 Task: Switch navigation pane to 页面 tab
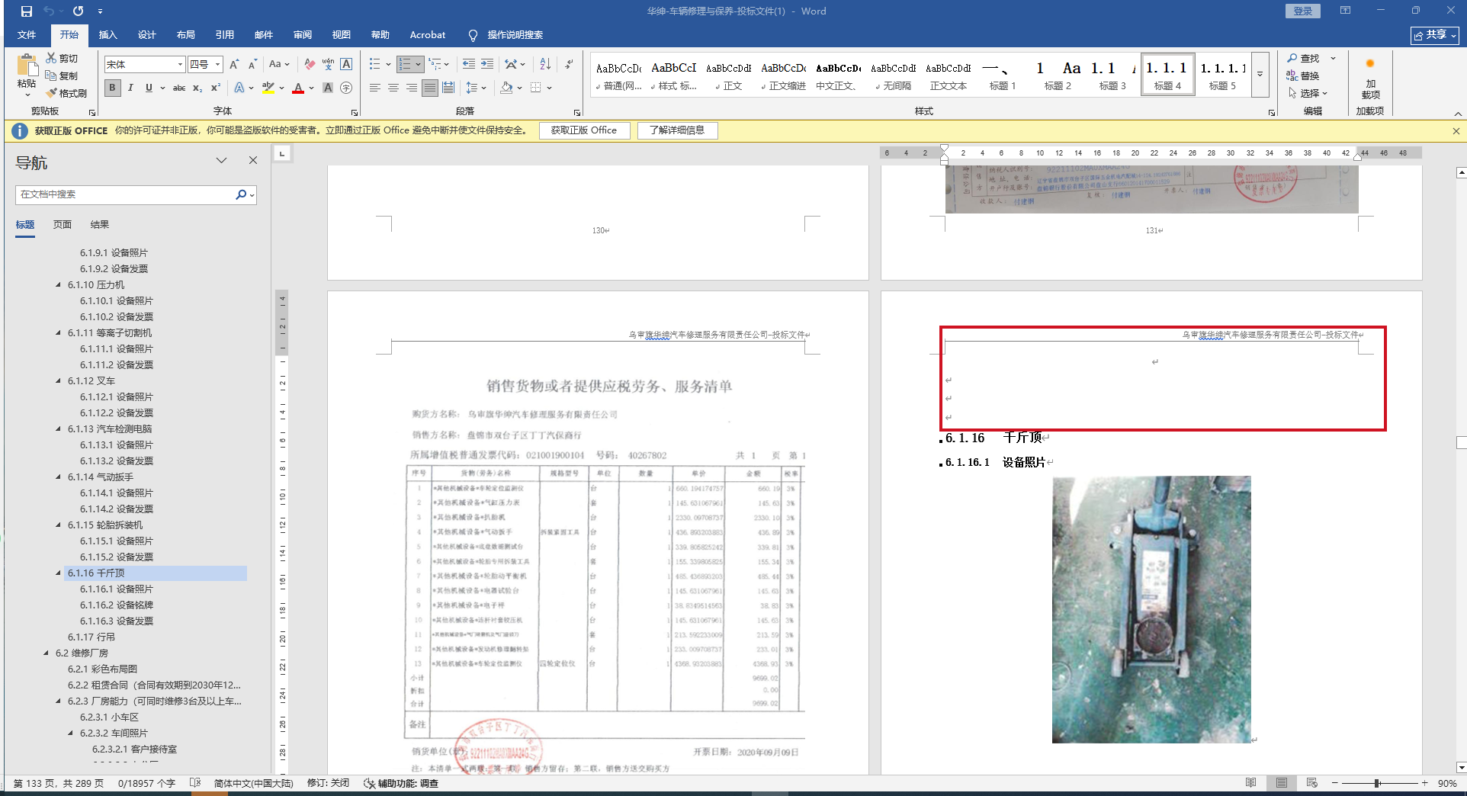(x=63, y=224)
